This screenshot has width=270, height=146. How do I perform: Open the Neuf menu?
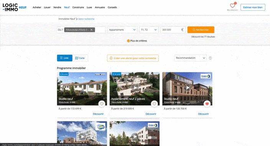tap(67, 7)
